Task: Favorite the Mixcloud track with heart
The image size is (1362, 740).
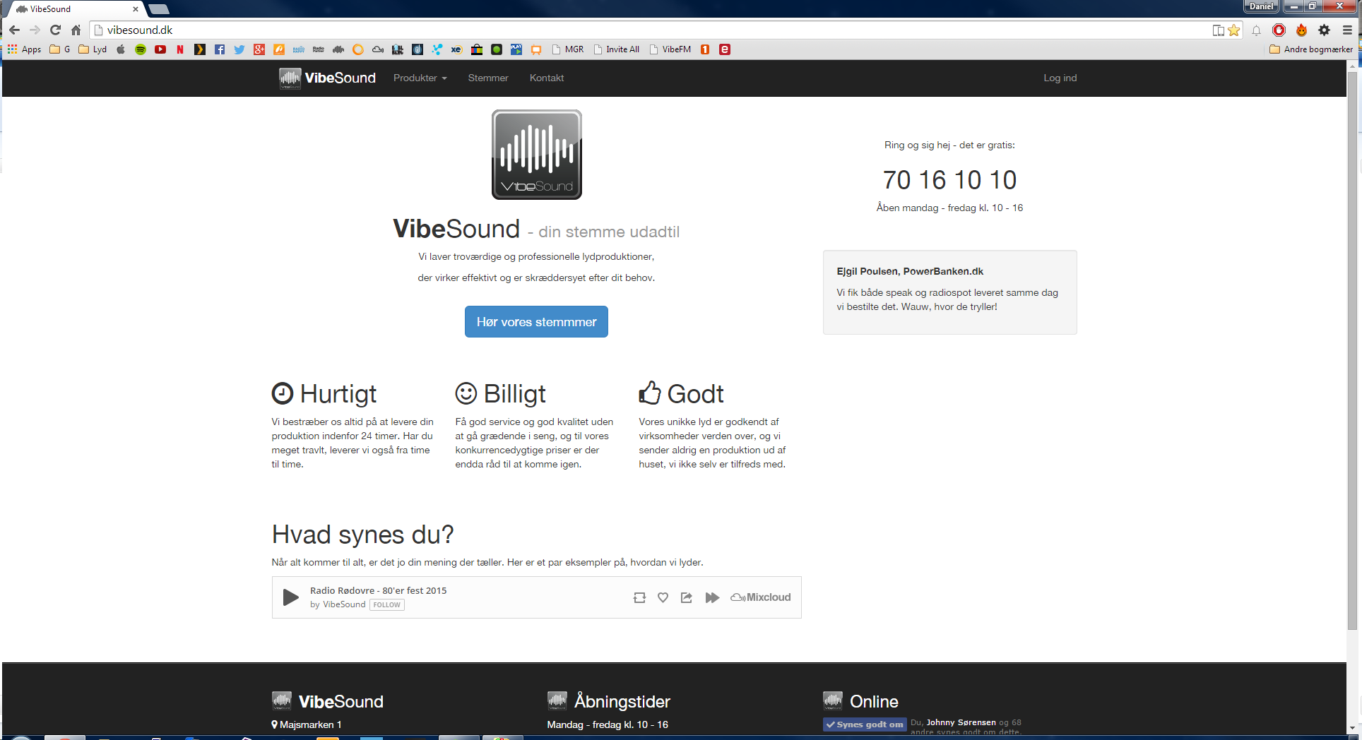Action: (x=663, y=597)
